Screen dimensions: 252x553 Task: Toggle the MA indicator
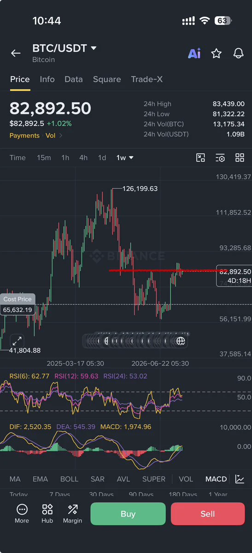point(15,479)
